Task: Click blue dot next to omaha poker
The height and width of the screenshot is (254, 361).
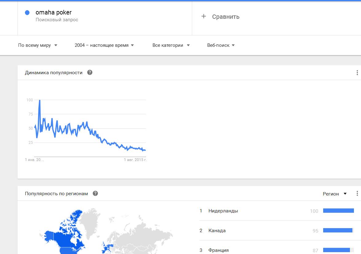Action: 27,13
